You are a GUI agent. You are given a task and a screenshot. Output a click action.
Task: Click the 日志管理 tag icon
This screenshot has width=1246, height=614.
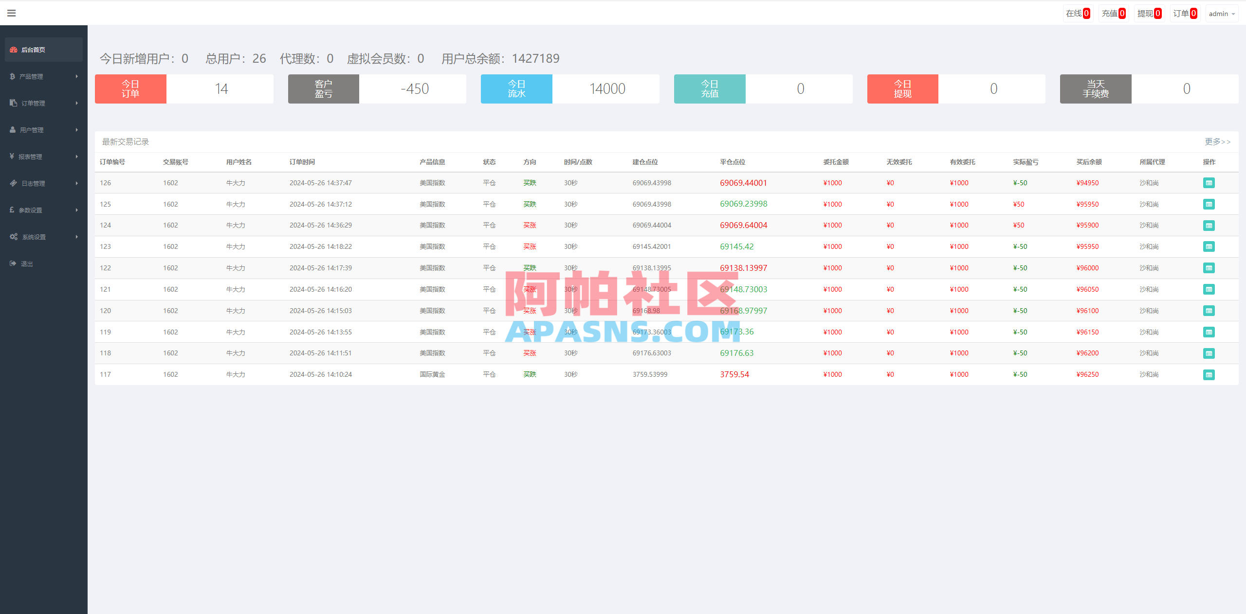point(13,183)
